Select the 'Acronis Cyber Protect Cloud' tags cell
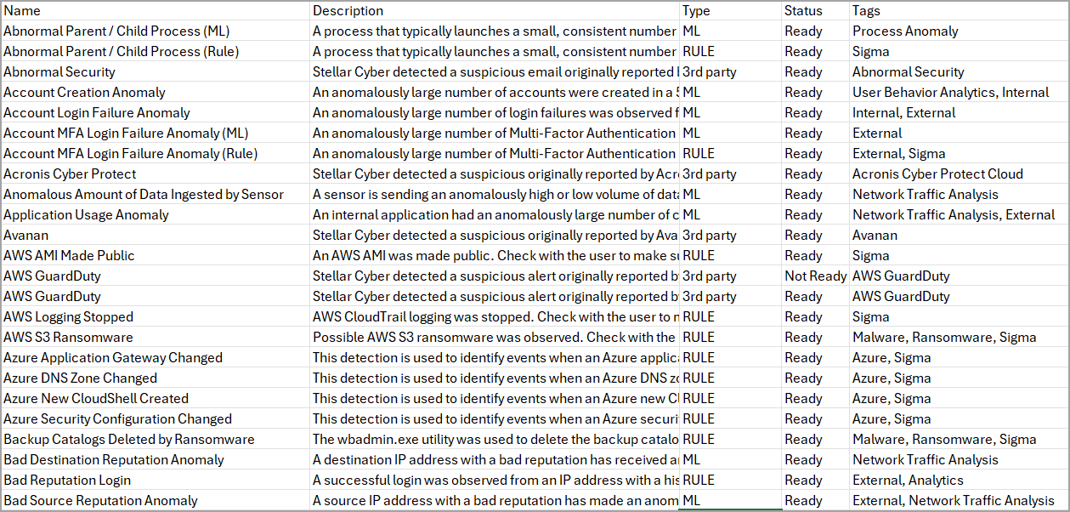This screenshot has width=1070, height=512. pyautogui.click(x=959, y=174)
